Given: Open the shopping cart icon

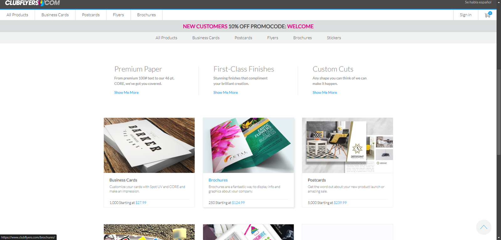Looking at the screenshot, I should click(487, 15).
